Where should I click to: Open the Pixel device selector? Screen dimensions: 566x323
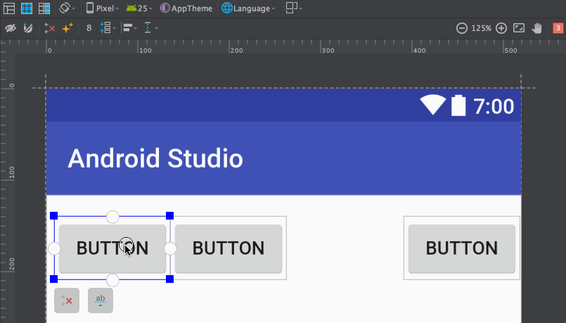(103, 8)
